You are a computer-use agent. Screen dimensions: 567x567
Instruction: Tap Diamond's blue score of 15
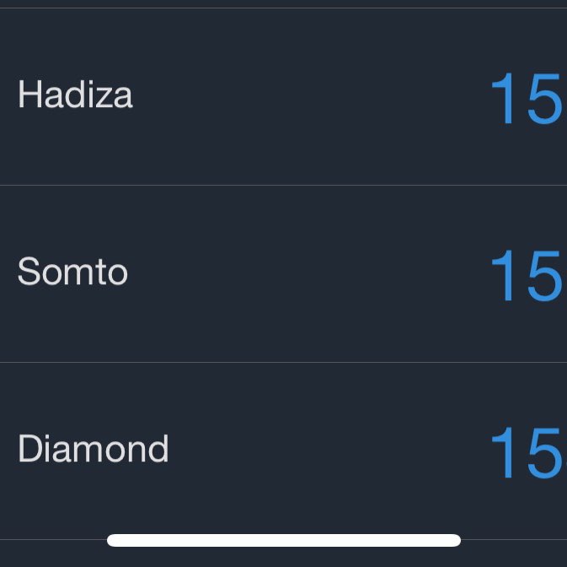tap(526, 454)
